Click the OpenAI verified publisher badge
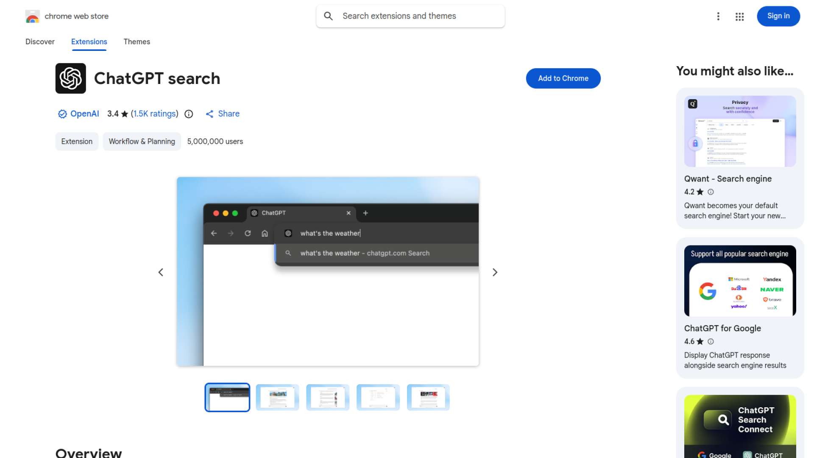 62,114
